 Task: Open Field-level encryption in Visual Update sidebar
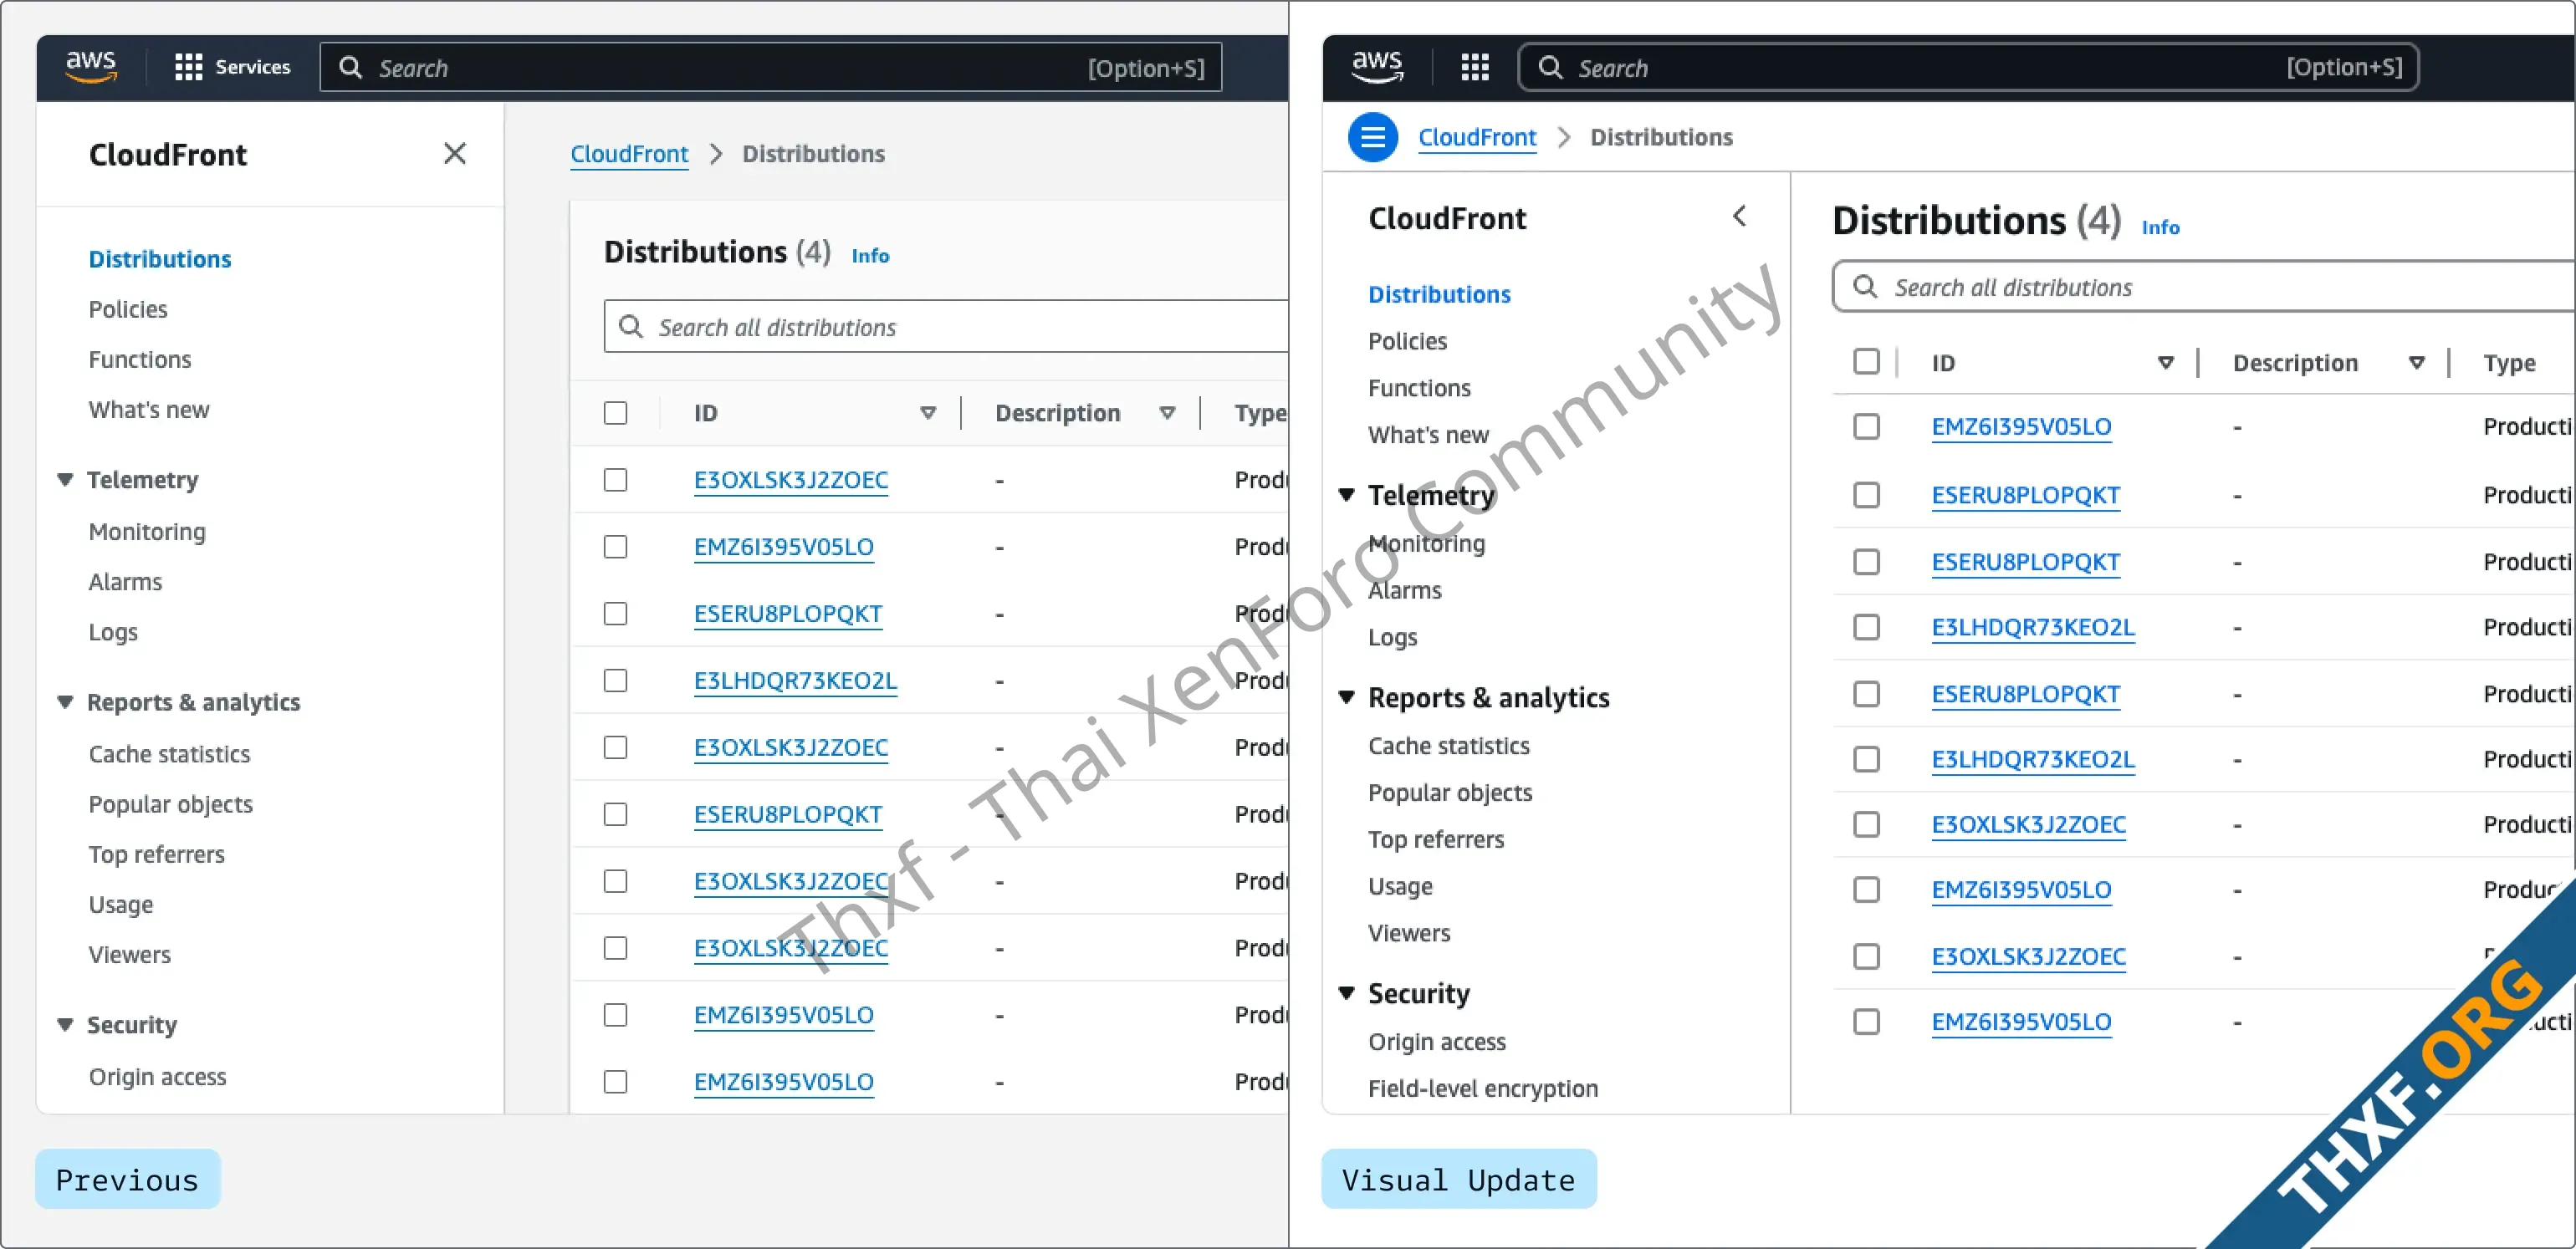(1483, 1088)
